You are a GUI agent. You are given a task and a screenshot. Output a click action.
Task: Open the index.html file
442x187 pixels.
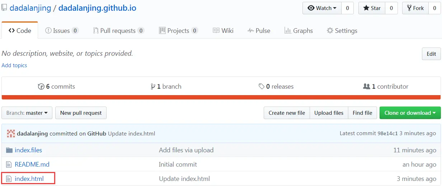pos(29,178)
